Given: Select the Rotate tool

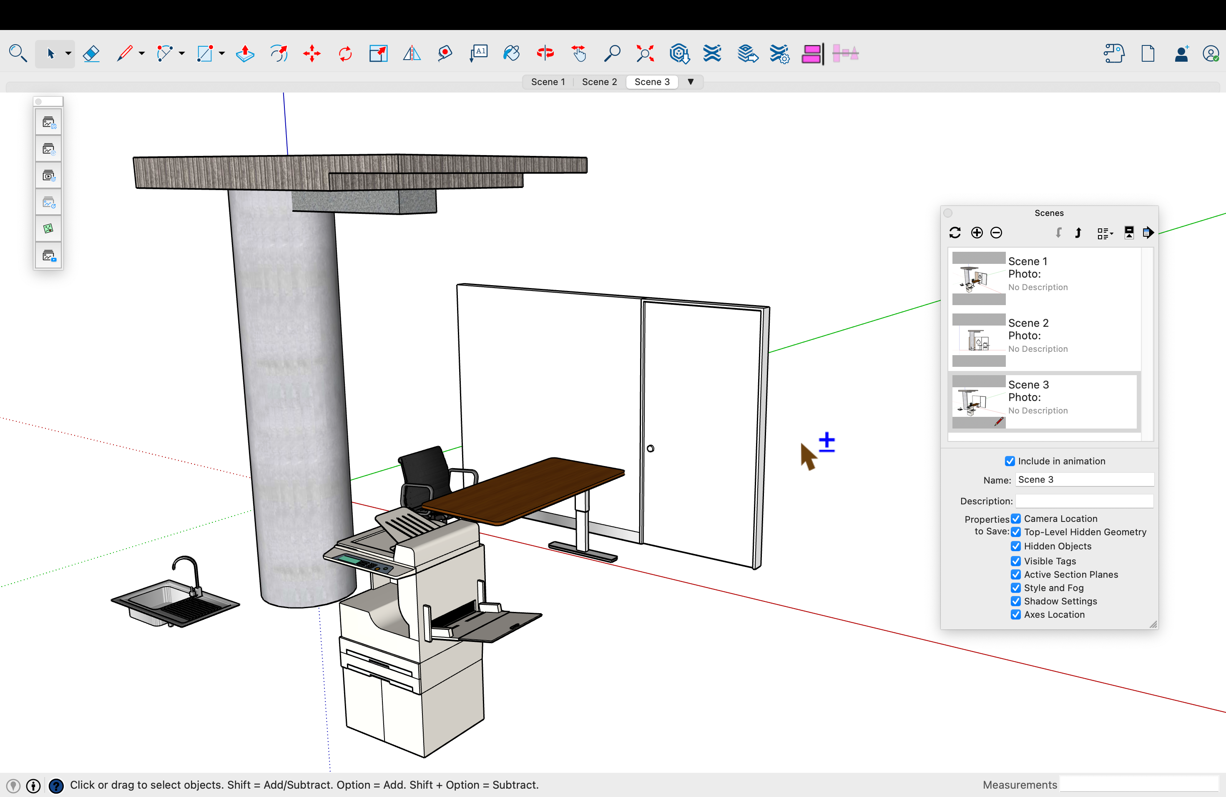Looking at the screenshot, I should tap(344, 53).
